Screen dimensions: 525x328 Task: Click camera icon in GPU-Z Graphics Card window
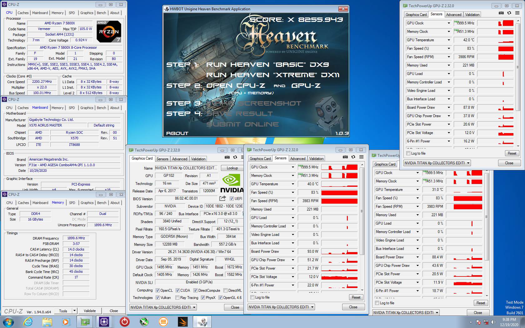click(x=227, y=157)
